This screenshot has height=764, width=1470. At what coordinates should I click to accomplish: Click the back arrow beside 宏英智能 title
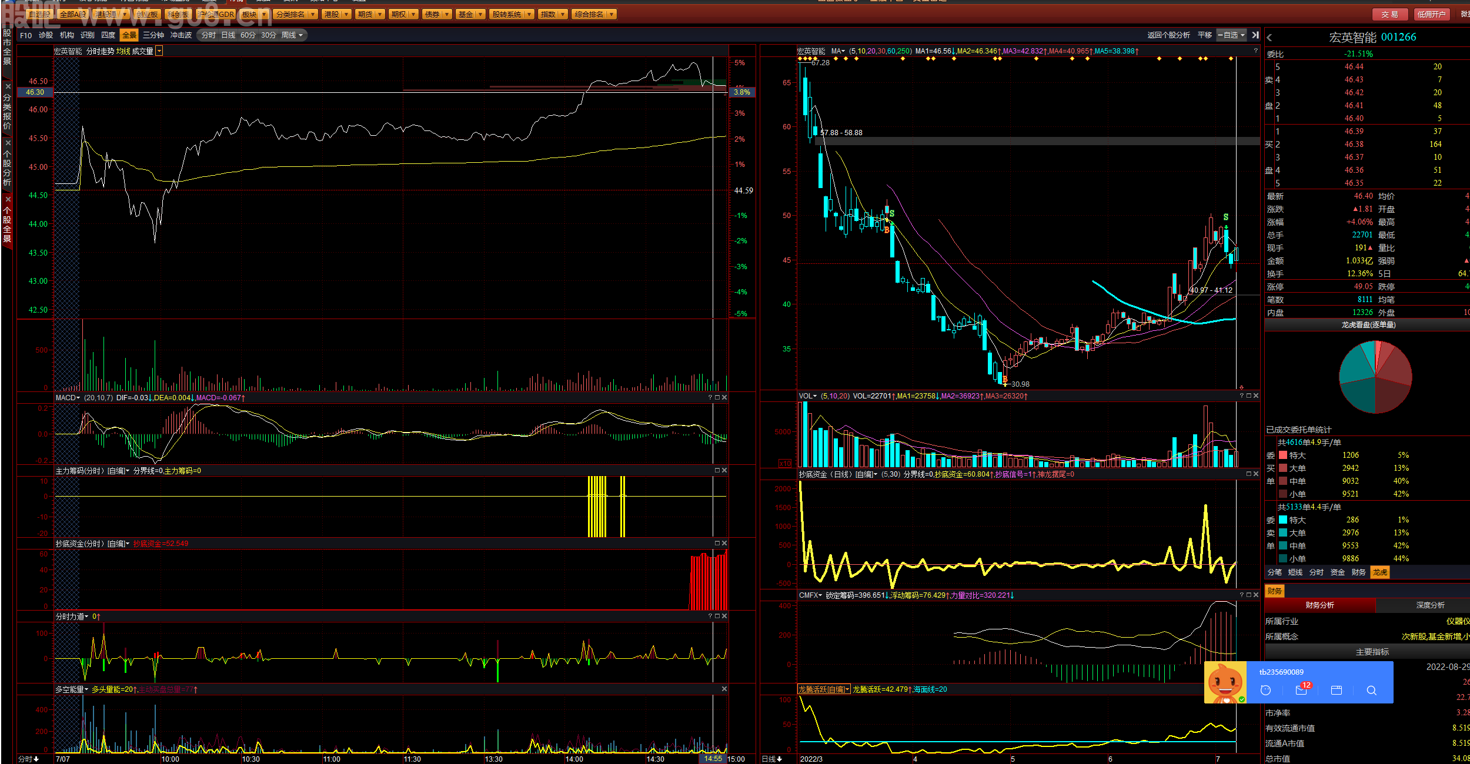pyautogui.click(x=1269, y=38)
